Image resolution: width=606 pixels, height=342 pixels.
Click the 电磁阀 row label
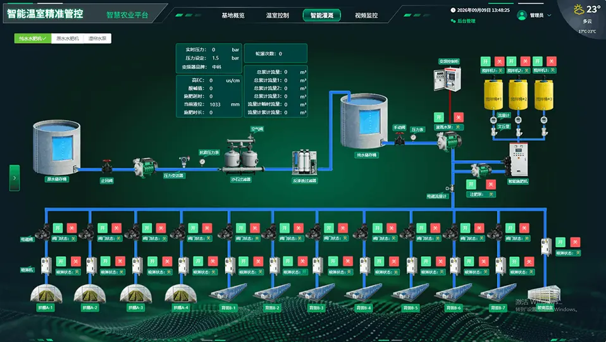(27, 239)
